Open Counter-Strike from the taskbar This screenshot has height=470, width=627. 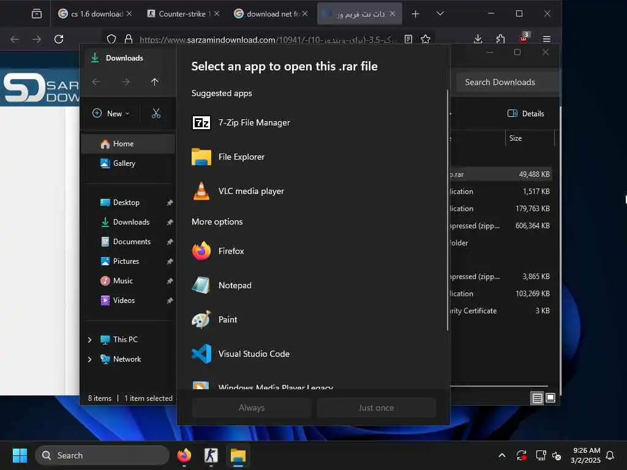point(211,455)
